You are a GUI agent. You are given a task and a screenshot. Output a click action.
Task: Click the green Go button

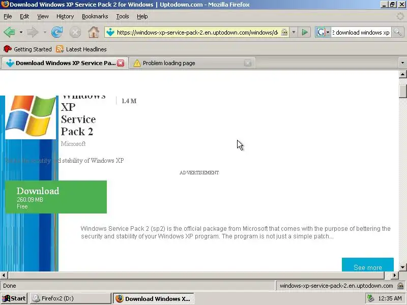coord(305,33)
